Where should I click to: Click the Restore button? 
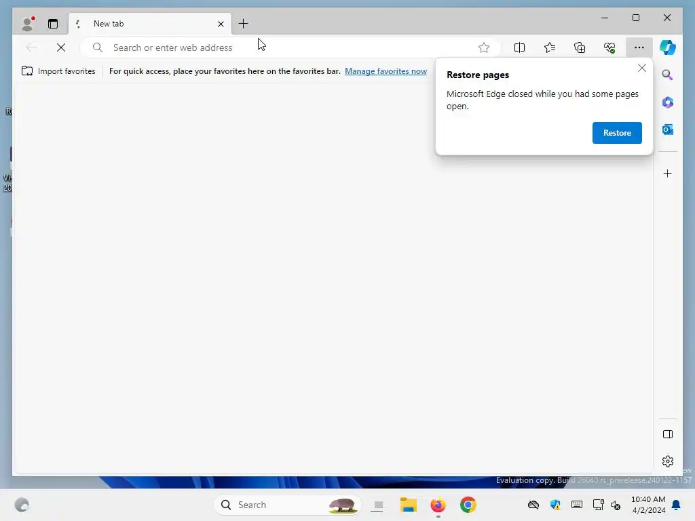pyautogui.click(x=617, y=133)
